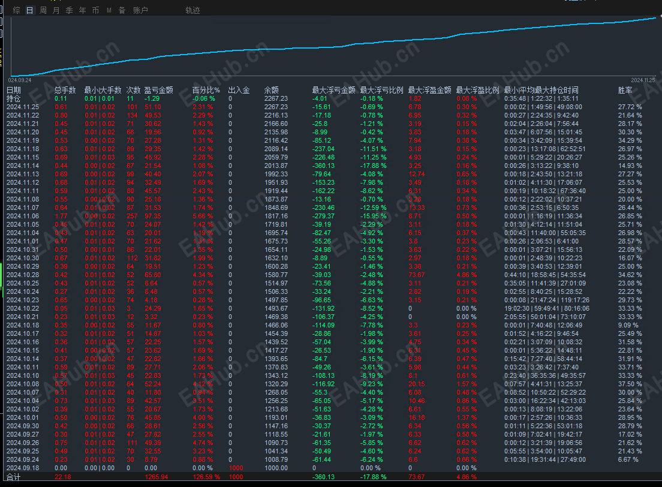
Task: Select the 2024.10.08 date row
Action: click(x=23, y=384)
